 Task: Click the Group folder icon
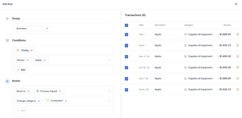coord(7,19)
